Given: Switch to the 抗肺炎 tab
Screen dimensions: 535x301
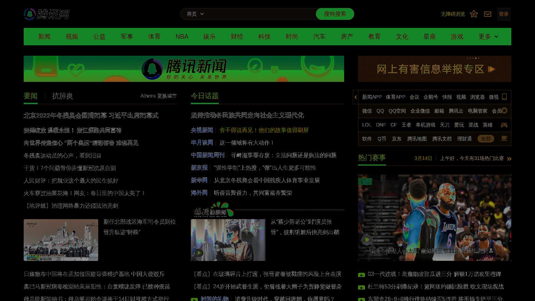Looking at the screenshot, I should point(62,96).
